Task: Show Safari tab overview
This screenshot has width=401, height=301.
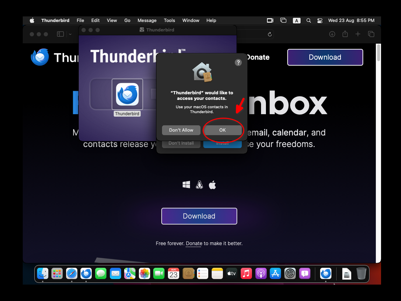Action: (x=371, y=34)
